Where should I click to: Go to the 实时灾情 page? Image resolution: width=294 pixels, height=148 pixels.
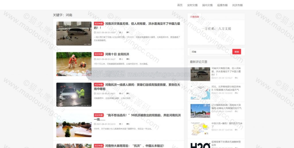(x=192, y=5)
